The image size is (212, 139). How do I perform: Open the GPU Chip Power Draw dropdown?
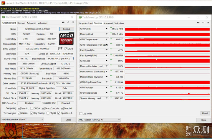coord(107,82)
